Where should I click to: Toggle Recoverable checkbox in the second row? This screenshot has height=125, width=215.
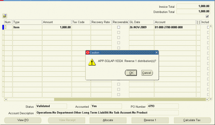(119, 32)
